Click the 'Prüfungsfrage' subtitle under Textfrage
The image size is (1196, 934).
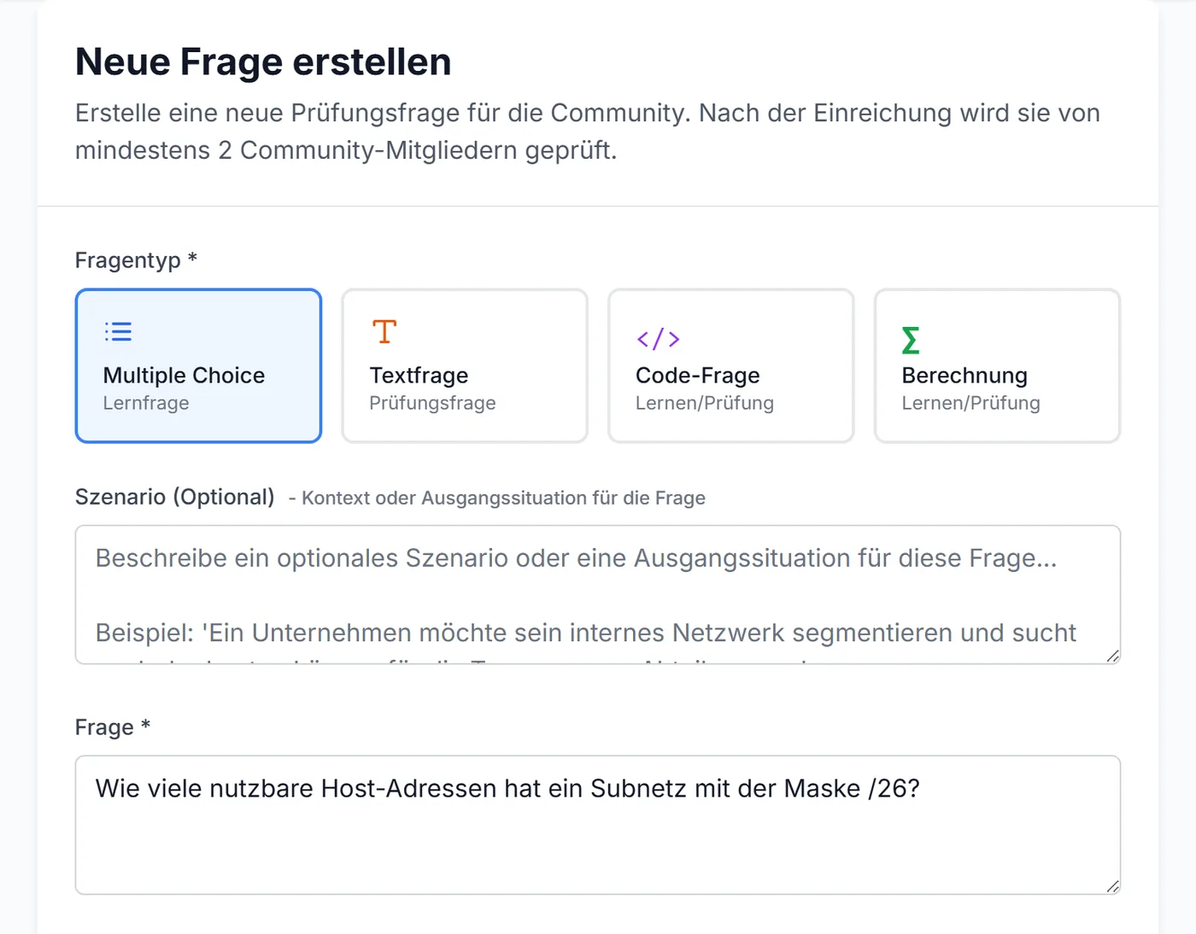point(432,403)
